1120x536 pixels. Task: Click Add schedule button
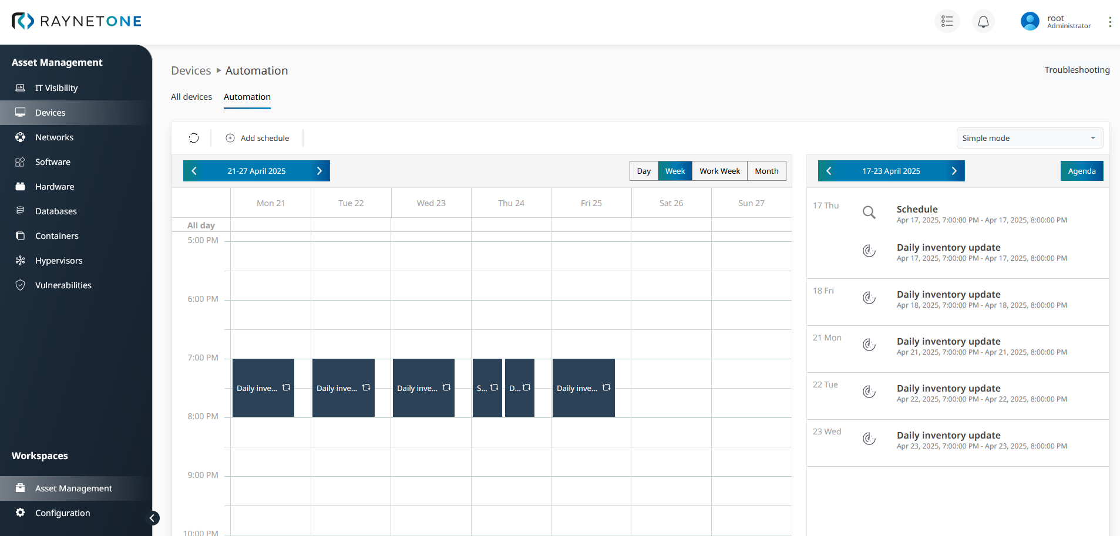[257, 138]
